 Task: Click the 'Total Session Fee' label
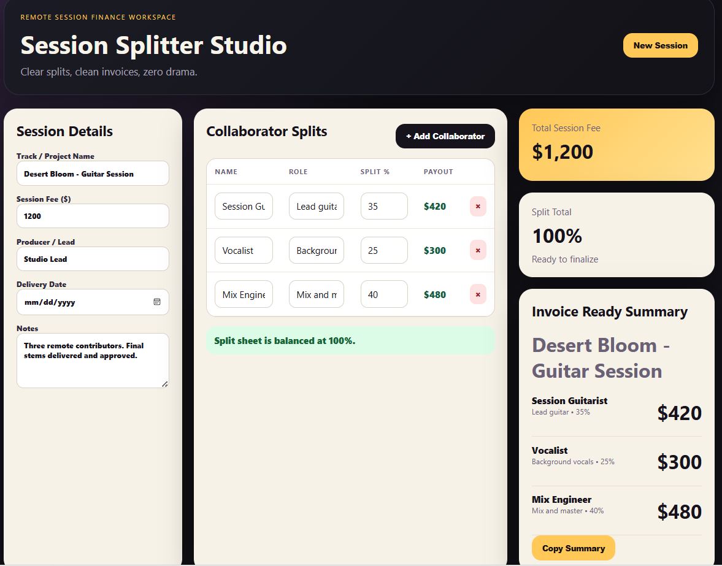566,128
